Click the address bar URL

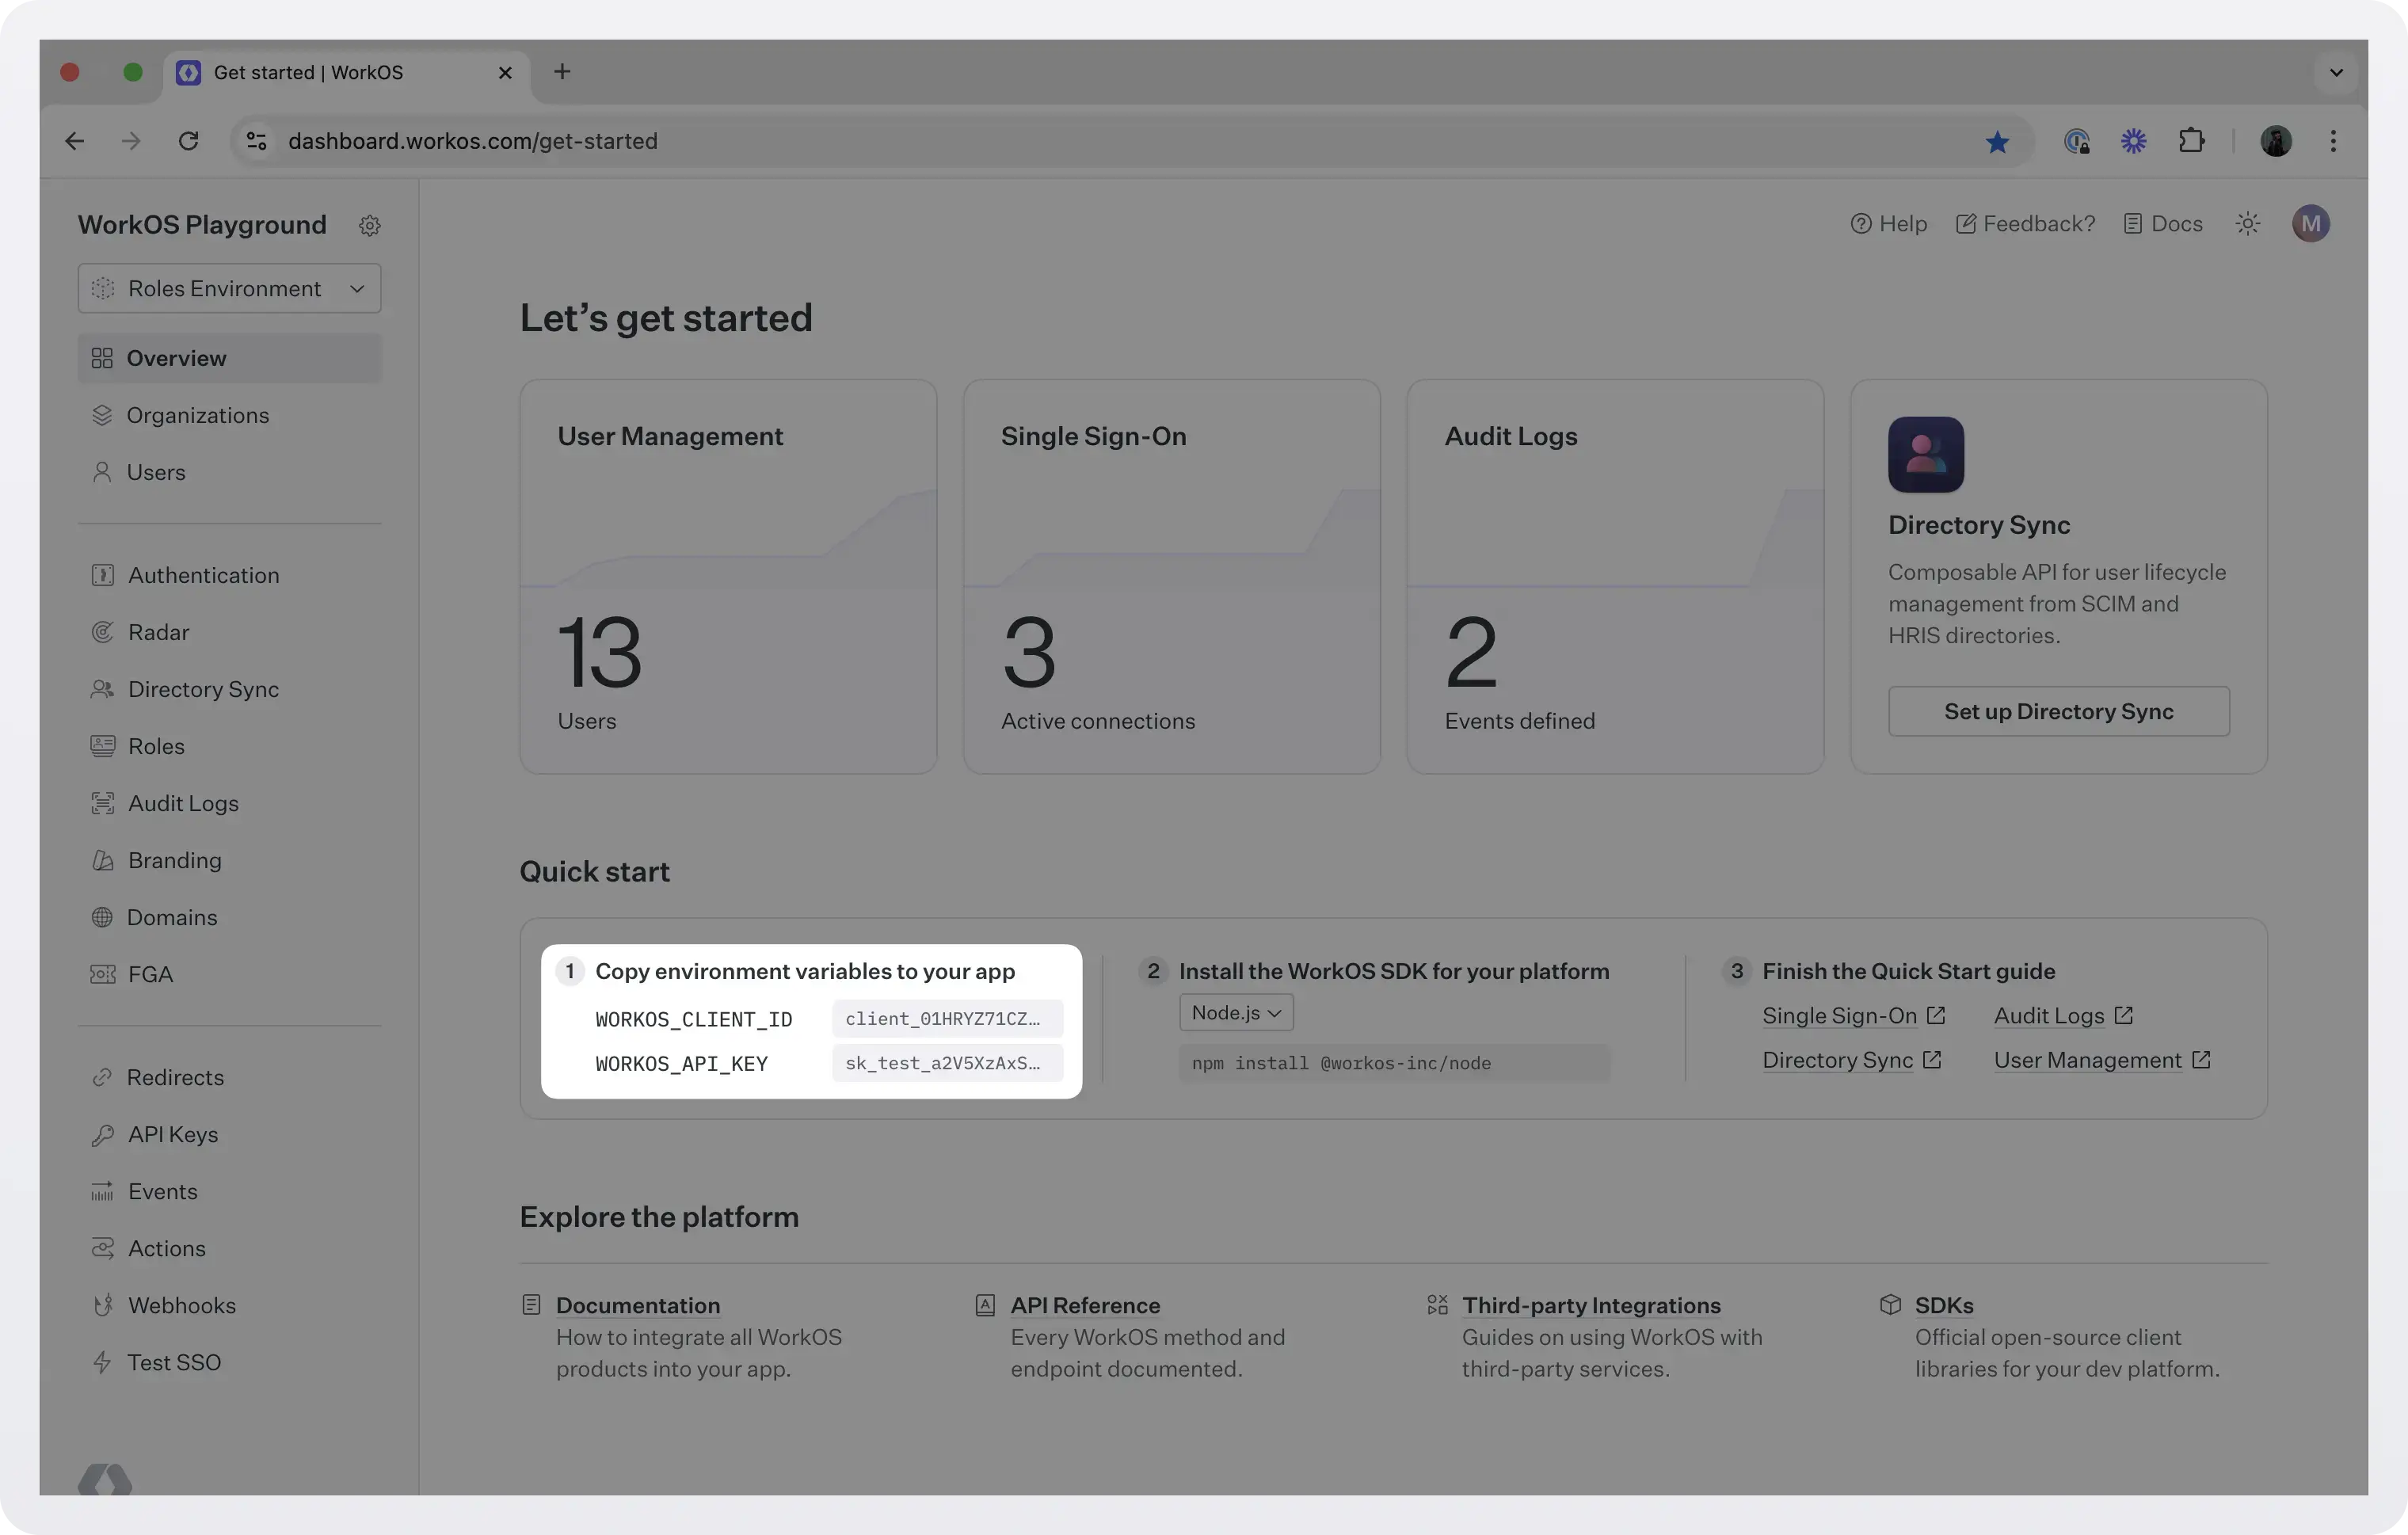click(473, 141)
